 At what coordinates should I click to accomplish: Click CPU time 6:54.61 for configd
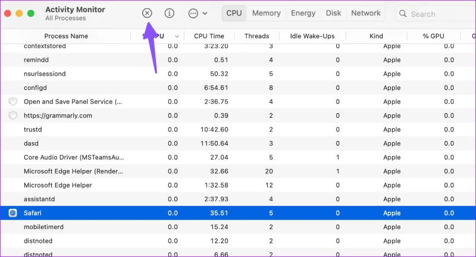click(216, 87)
